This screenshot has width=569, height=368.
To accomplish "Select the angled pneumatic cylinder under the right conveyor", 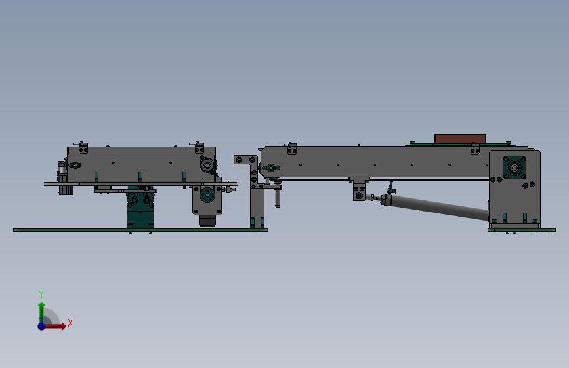I will click(434, 207).
